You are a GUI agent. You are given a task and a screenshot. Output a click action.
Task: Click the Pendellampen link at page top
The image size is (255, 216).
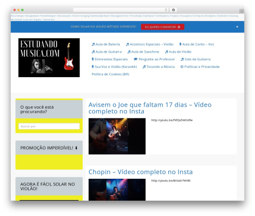48,16
